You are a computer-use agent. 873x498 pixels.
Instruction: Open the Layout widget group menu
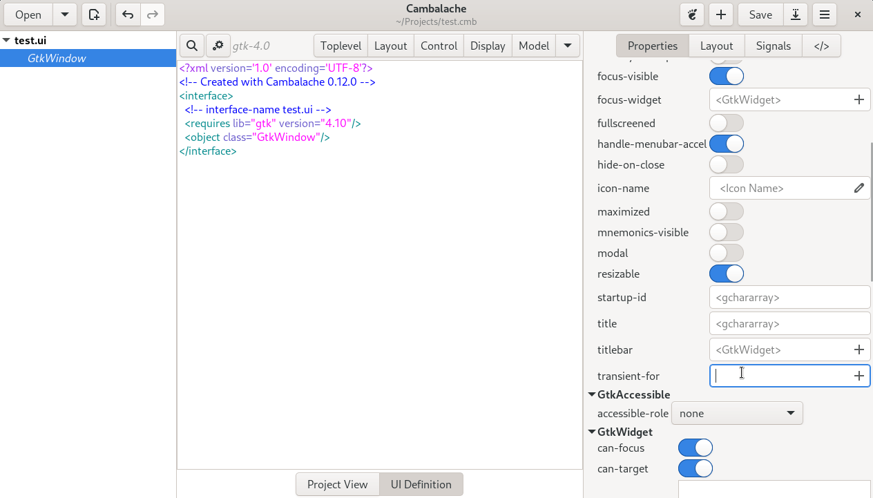pyautogui.click(x=391, y=46)
